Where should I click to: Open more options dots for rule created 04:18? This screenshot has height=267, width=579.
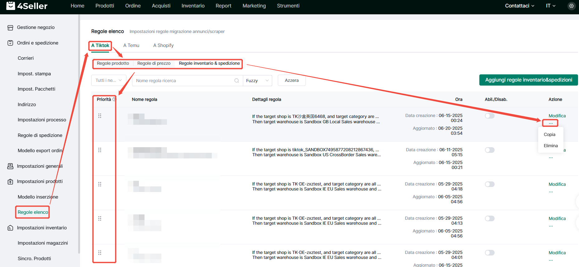click(551, 192)
